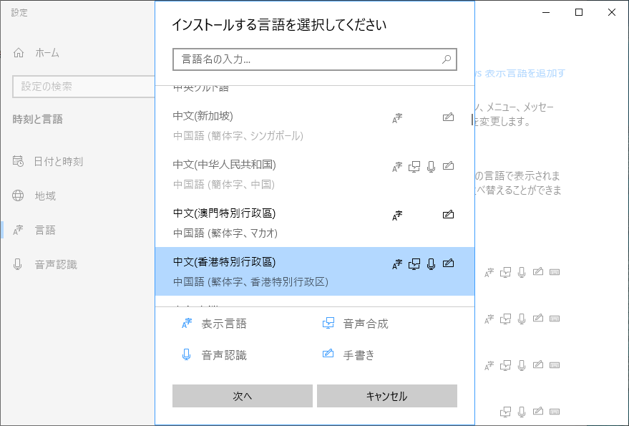Click the microphone icon beside 中文(中华人民共和国)

431,166
